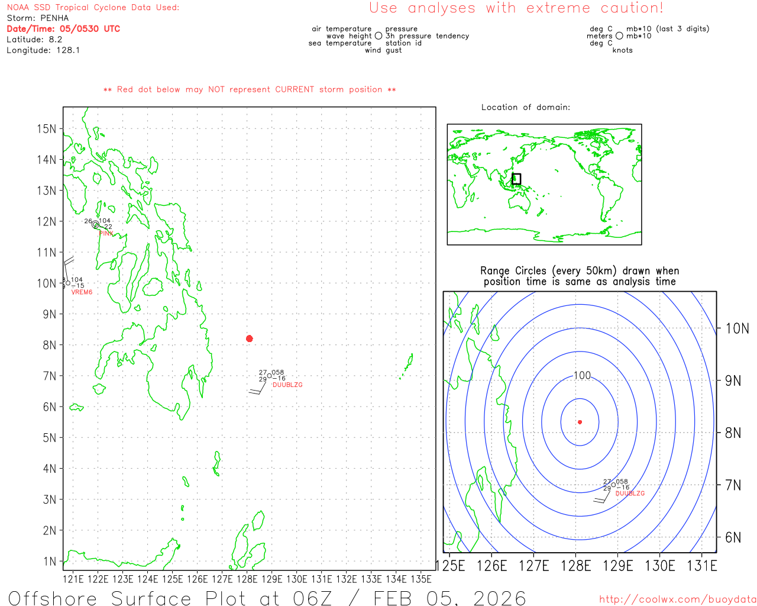Click the 133E longitude axis label

click(371, 579)
